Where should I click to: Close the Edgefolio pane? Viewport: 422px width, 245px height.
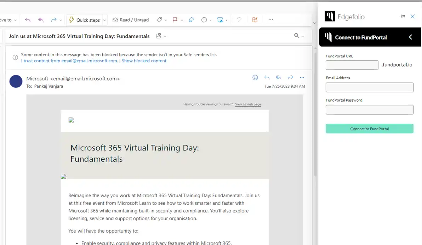tap(412, 16)
